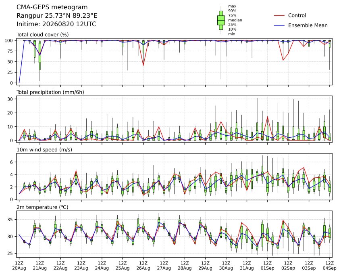
Task: Select the Ensemble Mean legend label
Action: click(308, 25)
